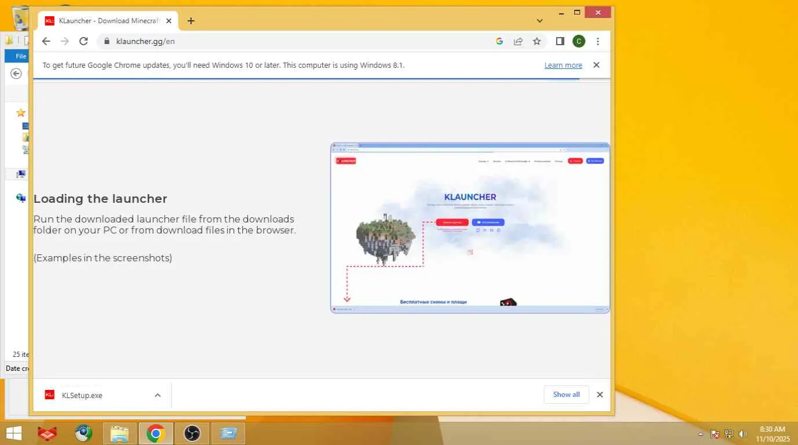The height and width of the screenshot is (445, 798).
Task: Switch to OBS Studio on the taskbar
Action: pyautogui.click(x=192, y=433)
